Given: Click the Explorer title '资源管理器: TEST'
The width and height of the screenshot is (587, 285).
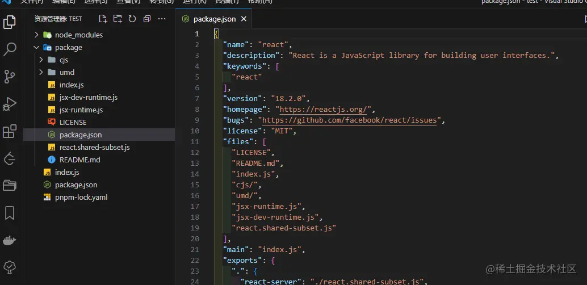Looking at the screenshot, I should coord(58,19).
